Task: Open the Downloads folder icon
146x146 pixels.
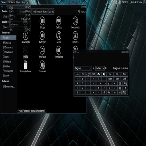Action: pyautogui.click(x=26, y=35)
